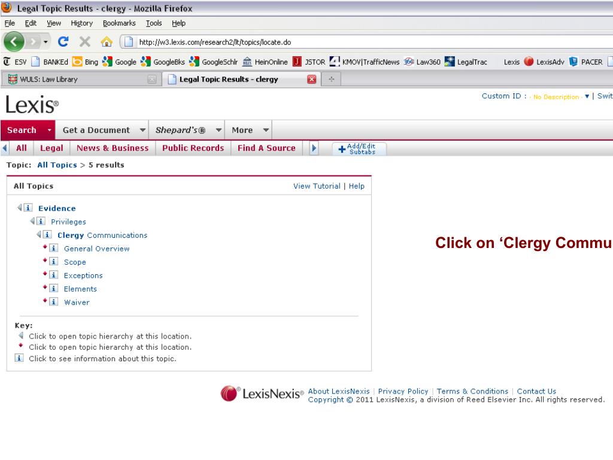Open the Tools menu

154,23
